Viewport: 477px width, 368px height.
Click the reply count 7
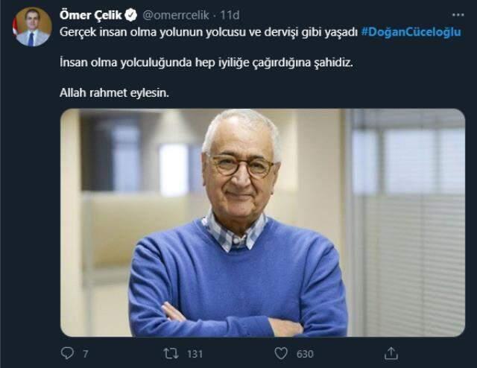[x=86, y=354]
